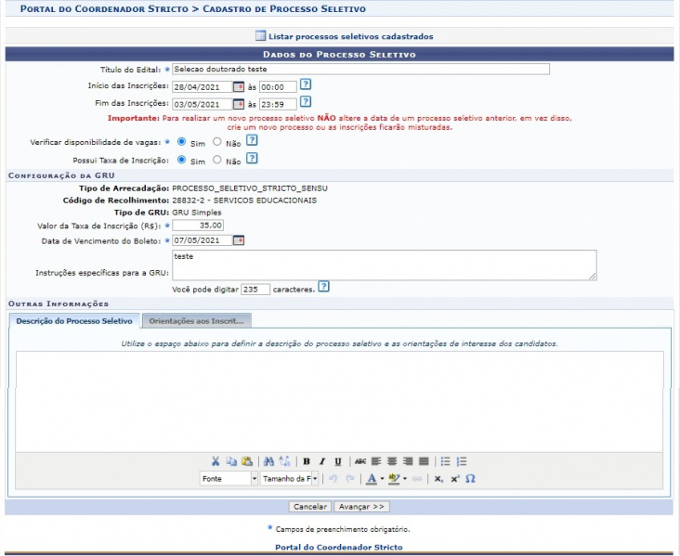Click help icon next to Fim das Inscrições time
Screen dimensions: 680x556
305,102
